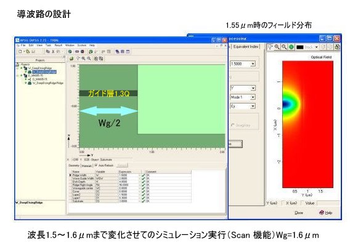Click the New project icon in the main toolbar

point(20,52)
